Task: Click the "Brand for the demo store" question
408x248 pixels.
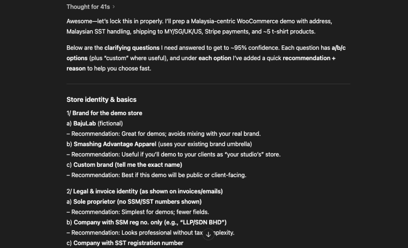Action: point(107,113)
